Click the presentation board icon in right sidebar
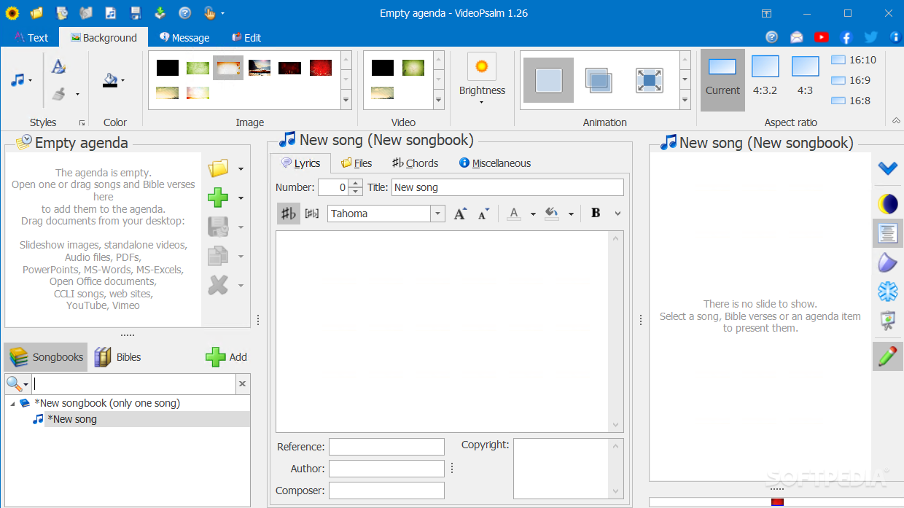This screenshot has height=508, width=904. (887, 321)
